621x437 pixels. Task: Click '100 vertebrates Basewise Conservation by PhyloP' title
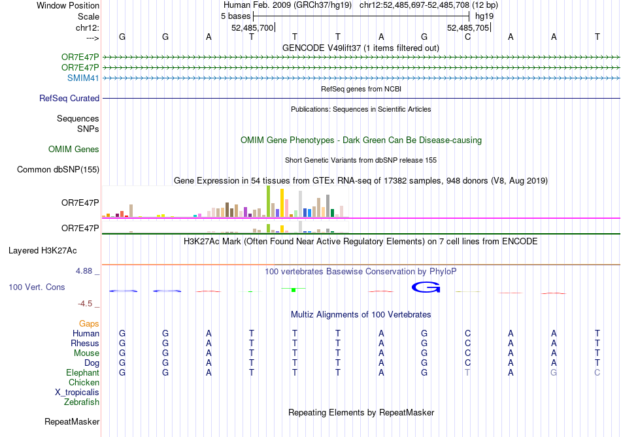point(361,272)
